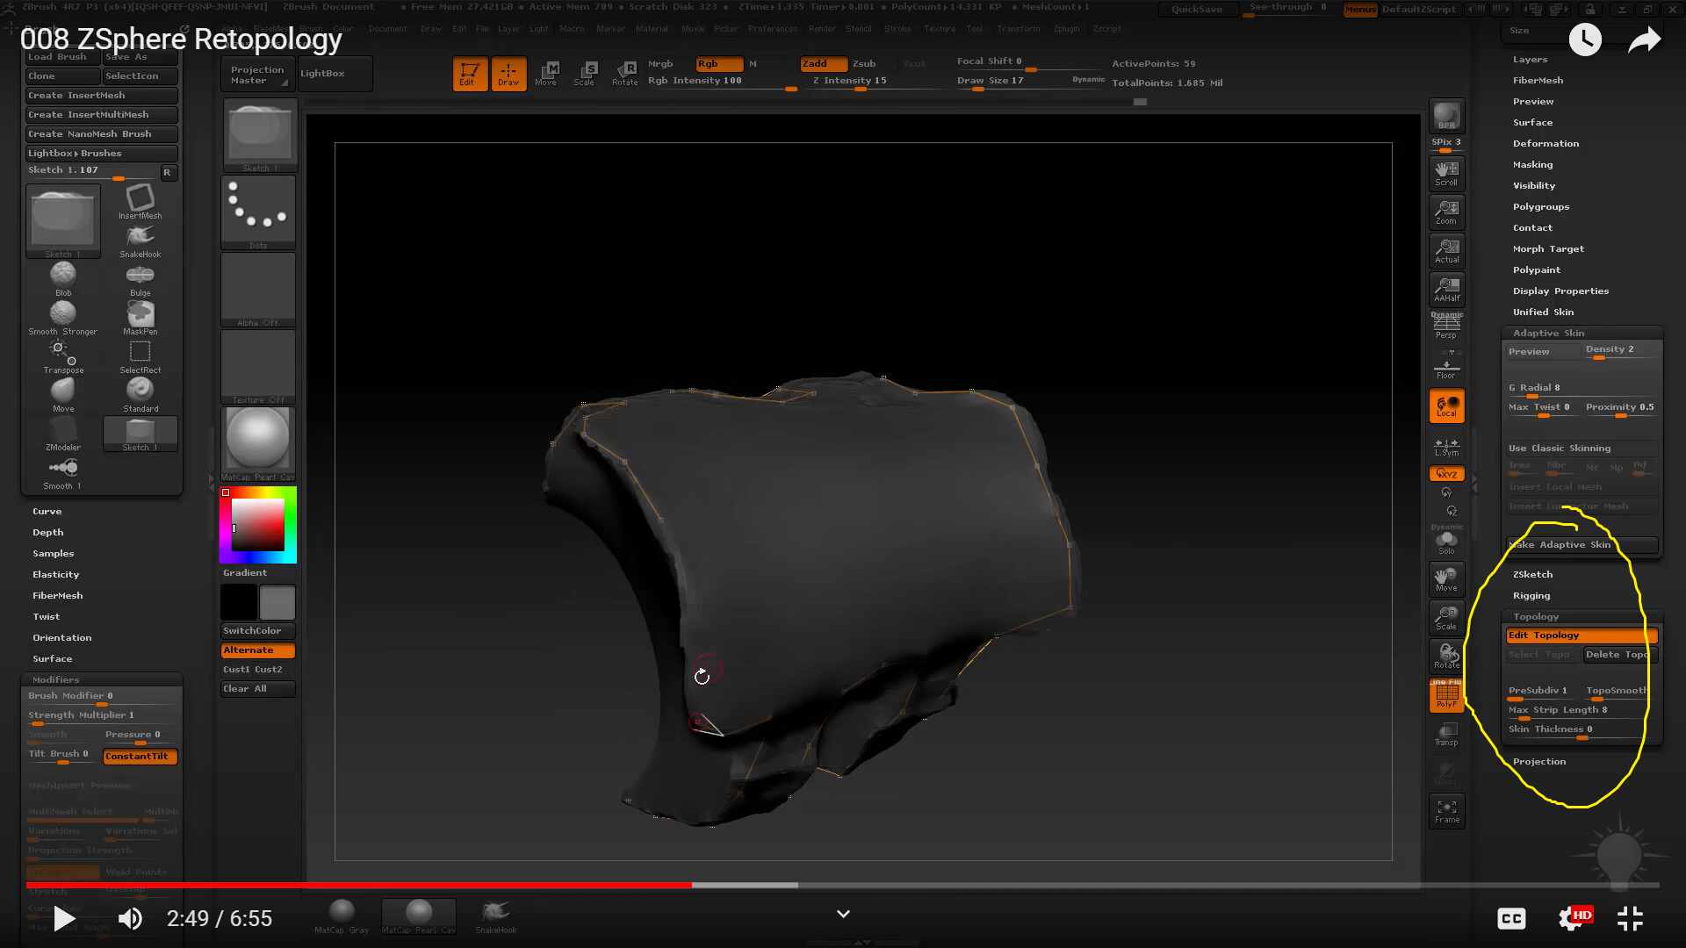Screen dimensions: 1686x948
Task: Click the Rotate tool in top toolbar
Action: (x=625, y=73)
